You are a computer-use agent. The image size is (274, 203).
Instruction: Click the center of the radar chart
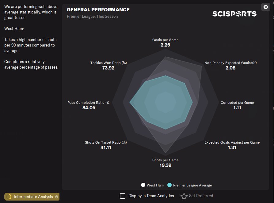(166, 102)
